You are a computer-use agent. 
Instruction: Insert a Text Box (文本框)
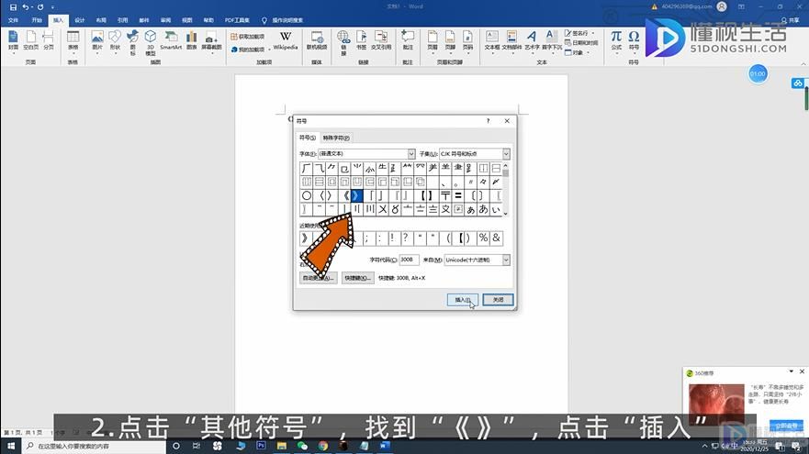point(491,41)
